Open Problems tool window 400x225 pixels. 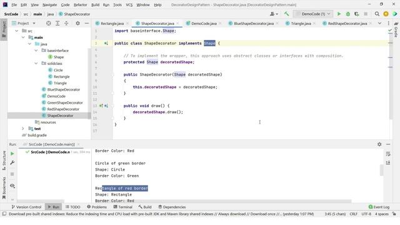(97, 207)
